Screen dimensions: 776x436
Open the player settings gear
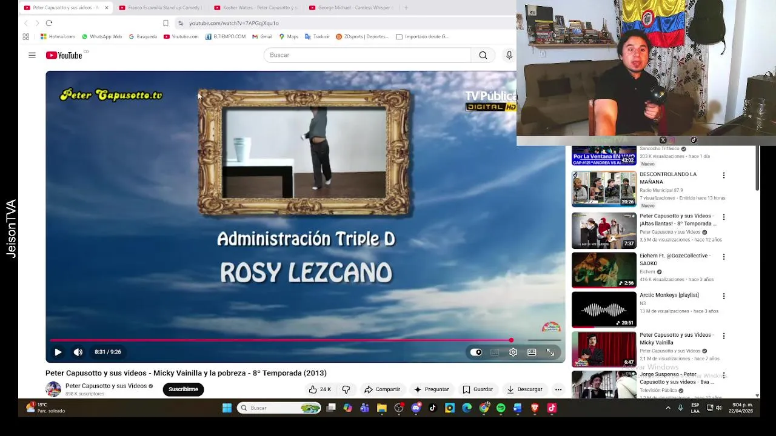pos(513,352)
